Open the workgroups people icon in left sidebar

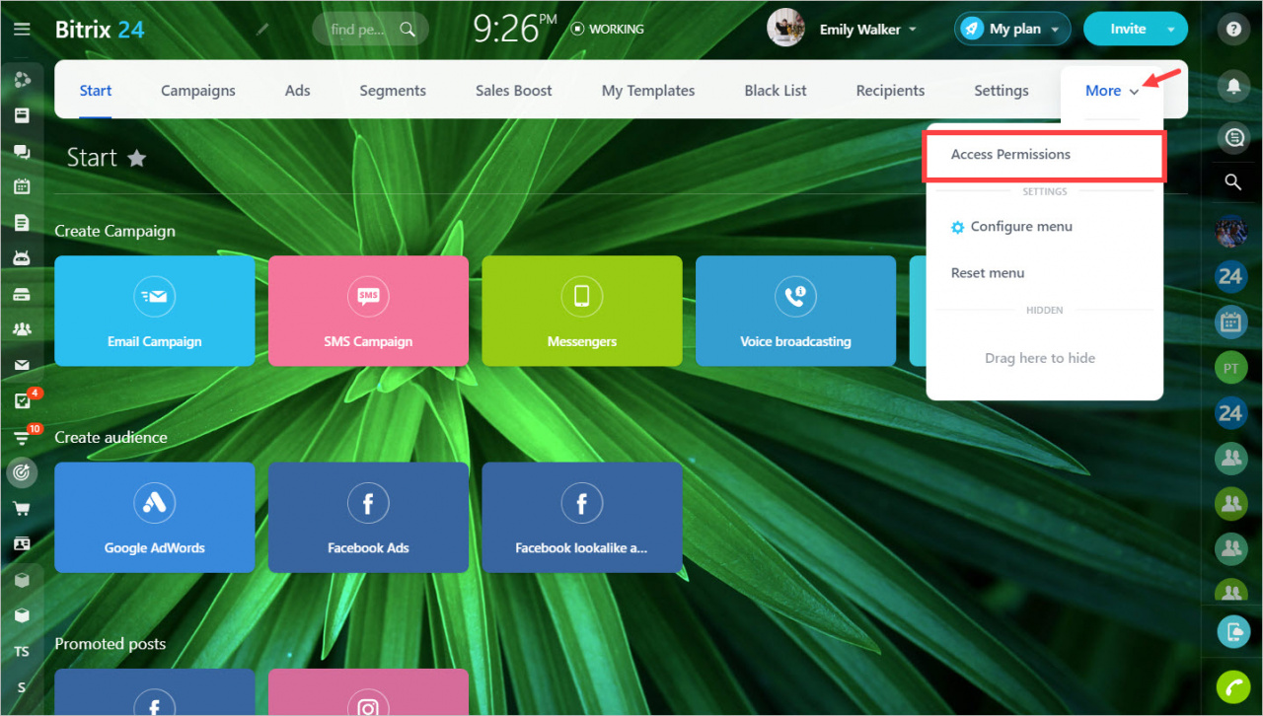pos(22,329)
